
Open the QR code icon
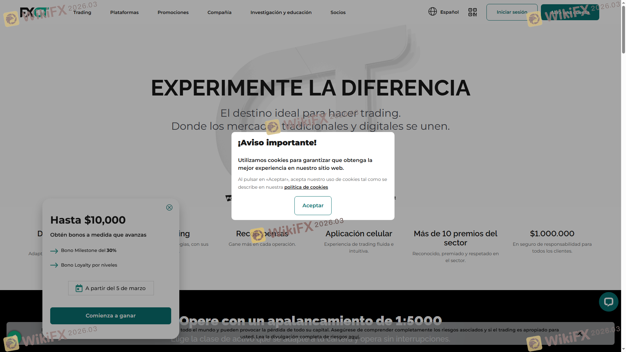(472, 12)
